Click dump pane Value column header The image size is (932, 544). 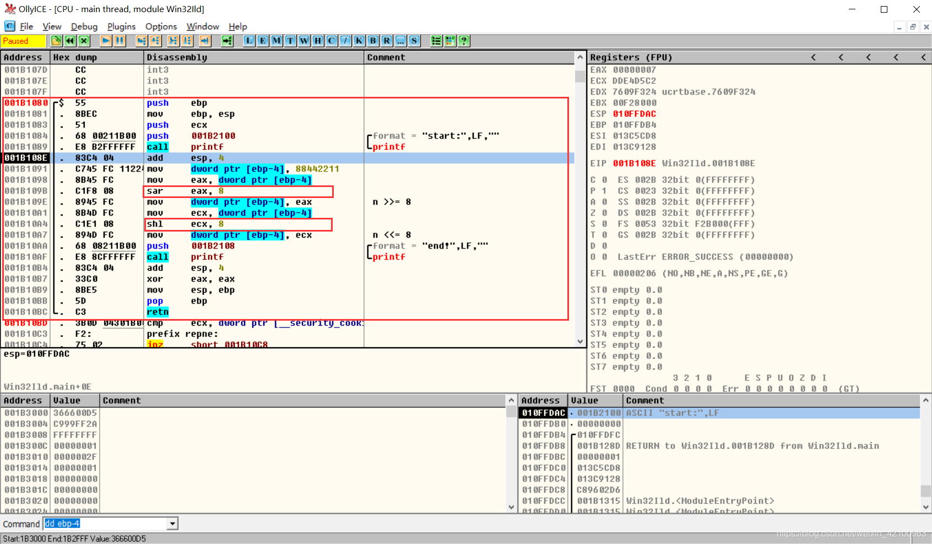pos(75,400)
